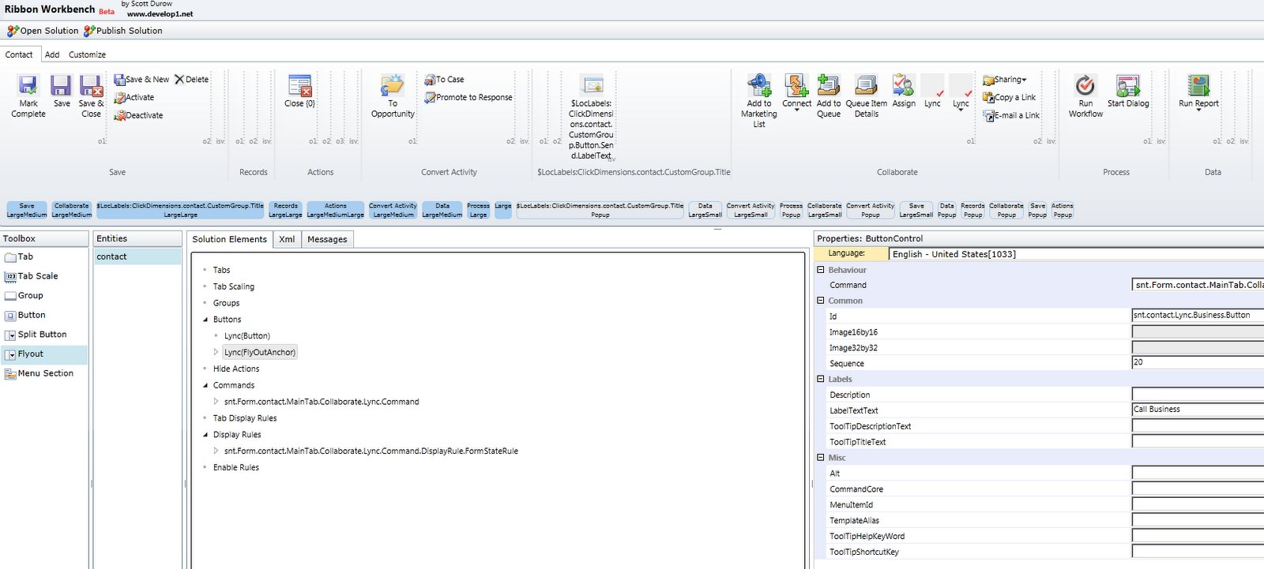Select the Activate ribbon button
The width and height of the screenshot is (1264, 569).
coord(134,98)
